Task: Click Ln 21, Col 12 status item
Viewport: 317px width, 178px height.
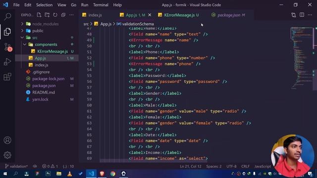Action: pyautogui.click(x=190, y=166)
